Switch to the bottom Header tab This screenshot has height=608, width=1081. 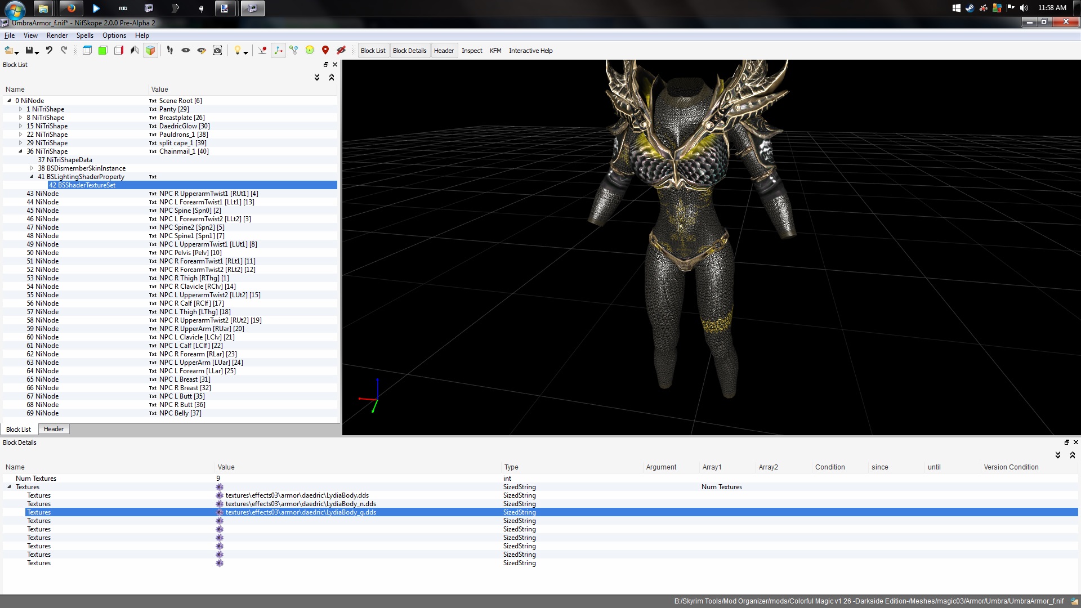point(54,429)
